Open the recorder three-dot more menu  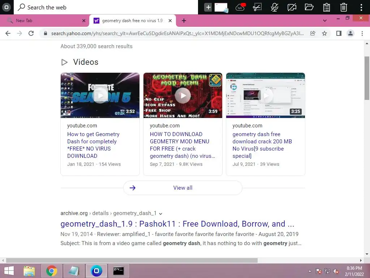tap(361, 7)
